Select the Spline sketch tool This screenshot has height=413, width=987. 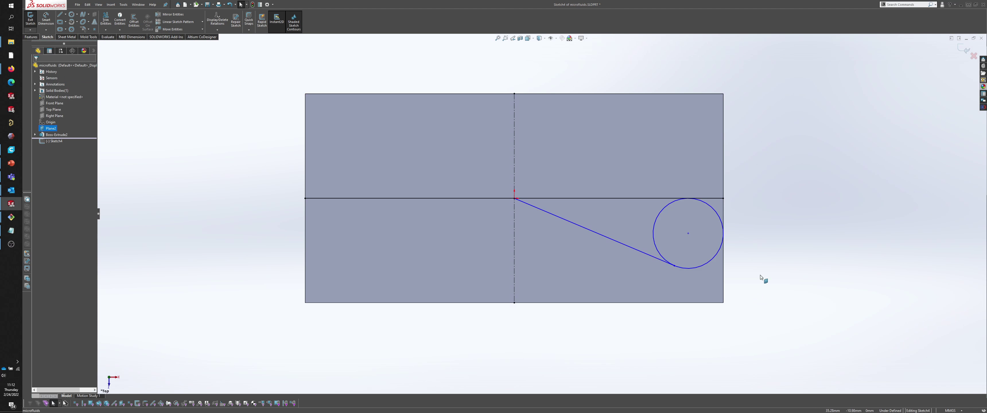(83, 15)
